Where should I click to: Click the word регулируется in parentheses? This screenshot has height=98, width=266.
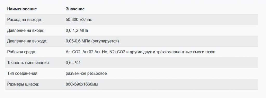[x=105, y=41]
